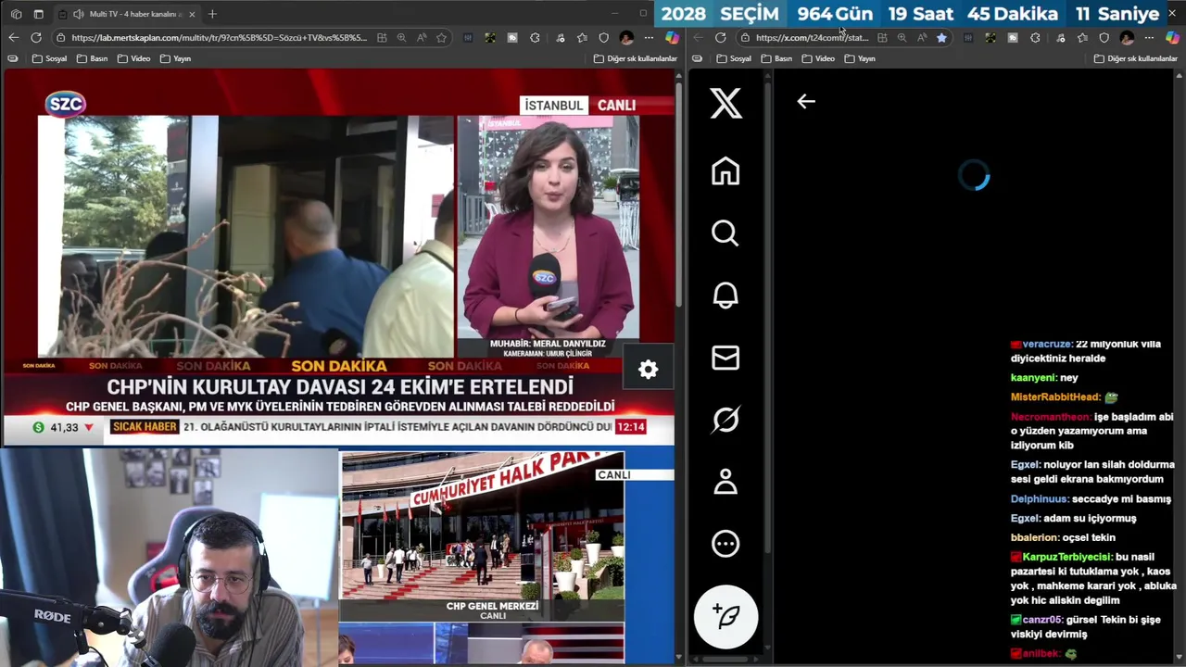1186x667 pixels.
Task: Click the x.com address bar URL
Action: pos(812,38)
